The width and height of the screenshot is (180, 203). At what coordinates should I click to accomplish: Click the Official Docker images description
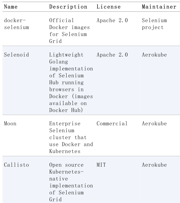tap(69, 31)
